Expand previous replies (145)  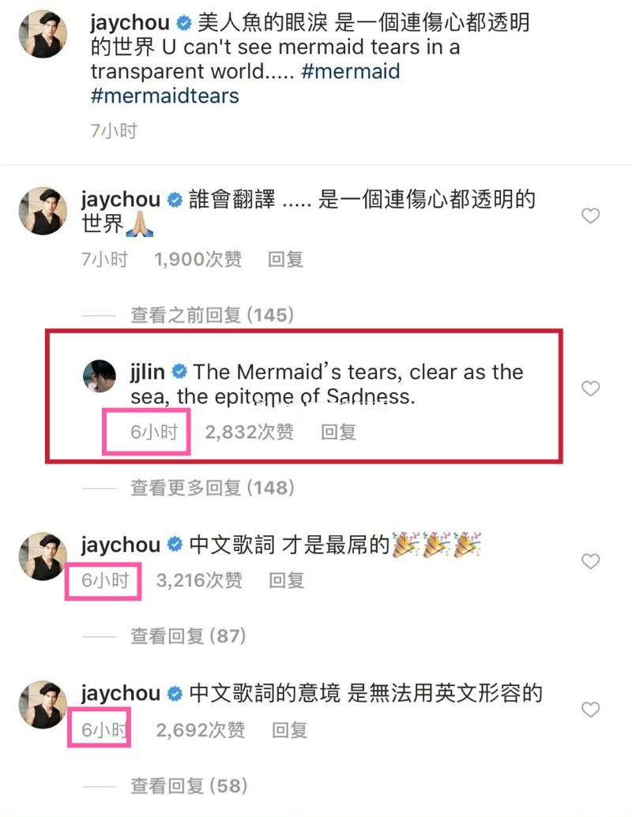tap(212, 315)
